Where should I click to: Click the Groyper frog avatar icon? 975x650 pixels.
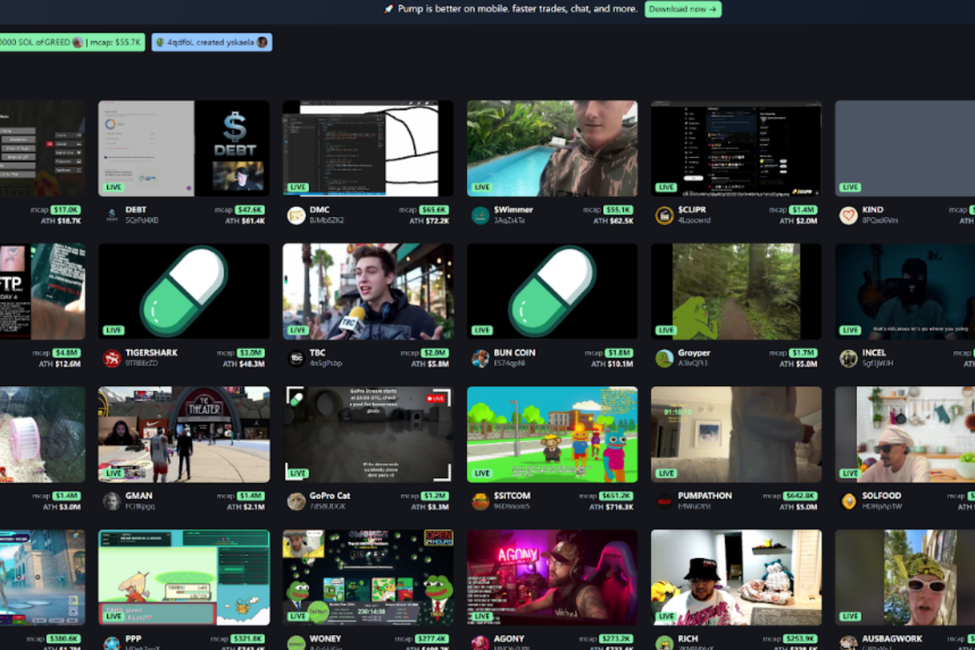664,358
